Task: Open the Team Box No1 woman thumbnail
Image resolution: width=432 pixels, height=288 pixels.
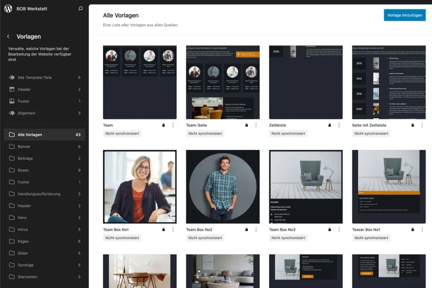Action: 140,187
